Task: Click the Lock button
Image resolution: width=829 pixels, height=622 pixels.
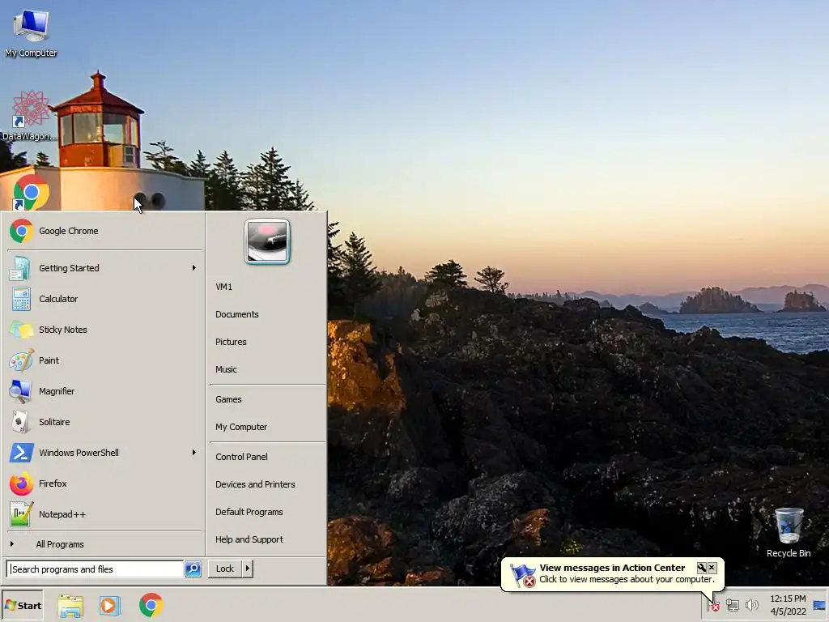Action: [x=225, y=569]
